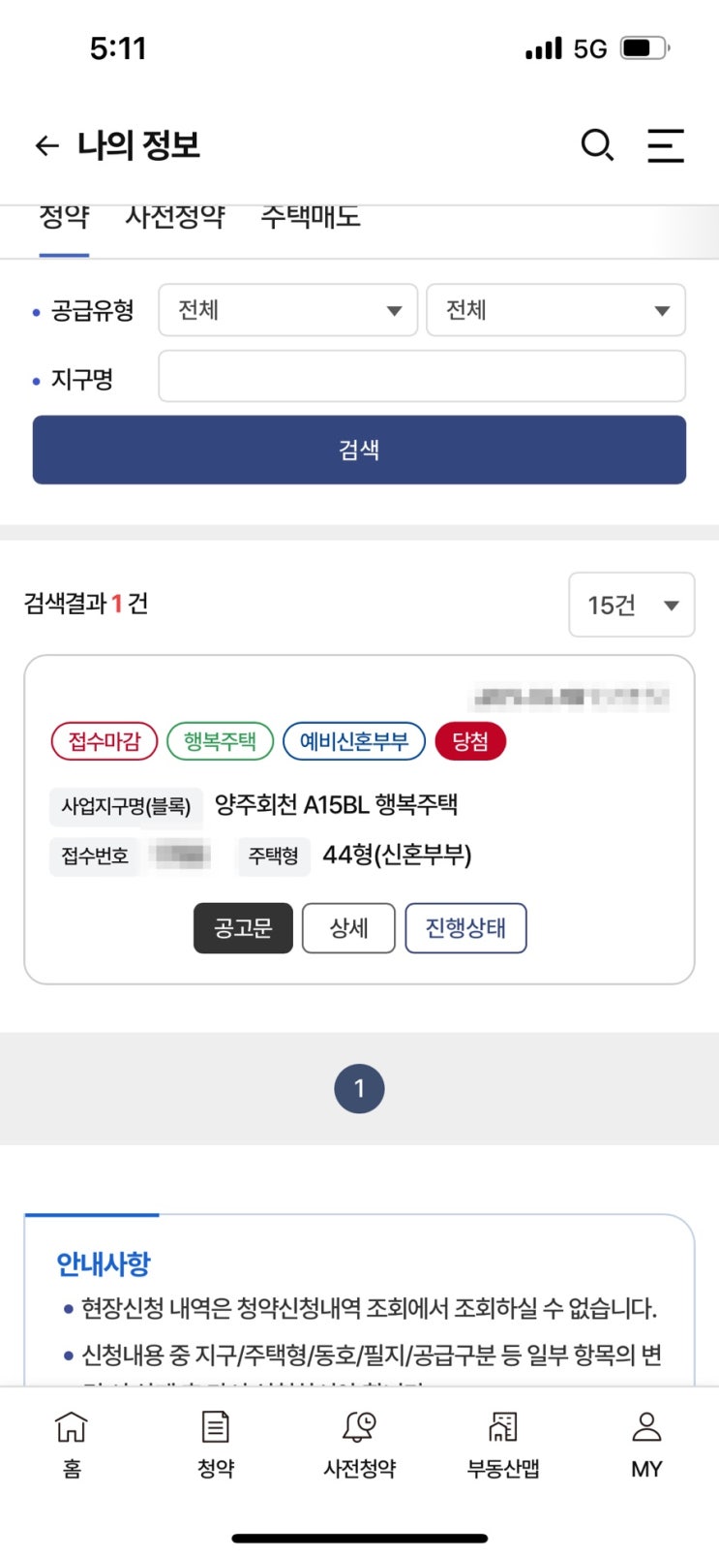
Task: Go to Home (홈) in bottom bar
Action: tap(72, 1443)
